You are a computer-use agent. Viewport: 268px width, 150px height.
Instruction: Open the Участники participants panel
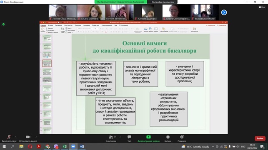point(111,138)
